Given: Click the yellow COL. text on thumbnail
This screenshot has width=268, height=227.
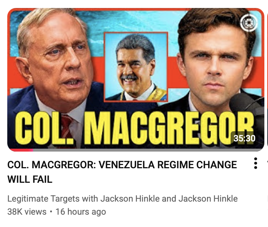Looking at the screenshot, I should pos(44,128).
